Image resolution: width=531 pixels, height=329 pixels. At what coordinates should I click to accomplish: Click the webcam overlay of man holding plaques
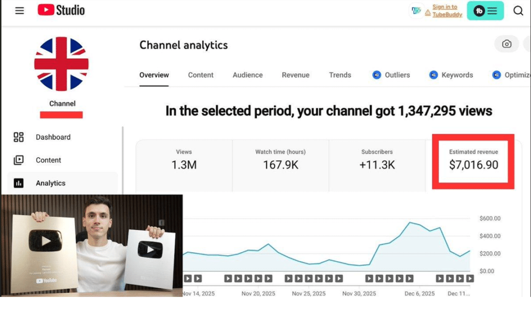click(92, 245)
